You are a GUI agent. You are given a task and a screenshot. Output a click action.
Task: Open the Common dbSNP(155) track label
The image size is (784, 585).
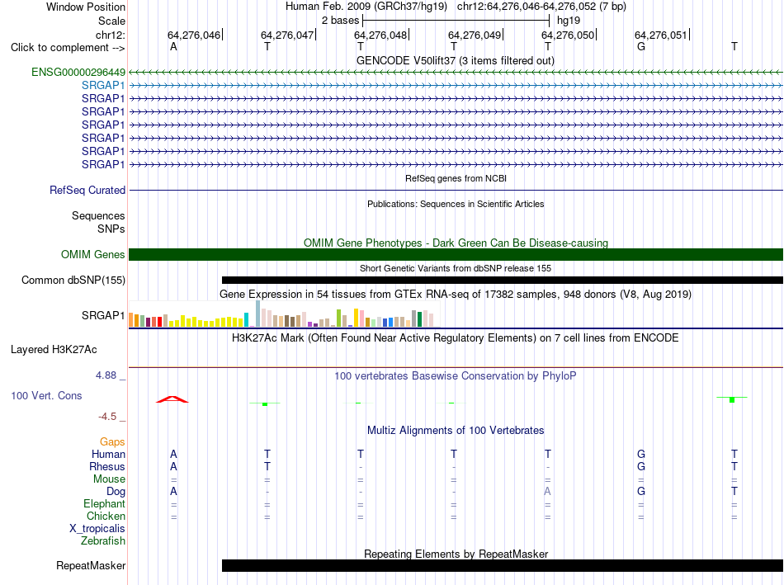[x=73, y=280]
